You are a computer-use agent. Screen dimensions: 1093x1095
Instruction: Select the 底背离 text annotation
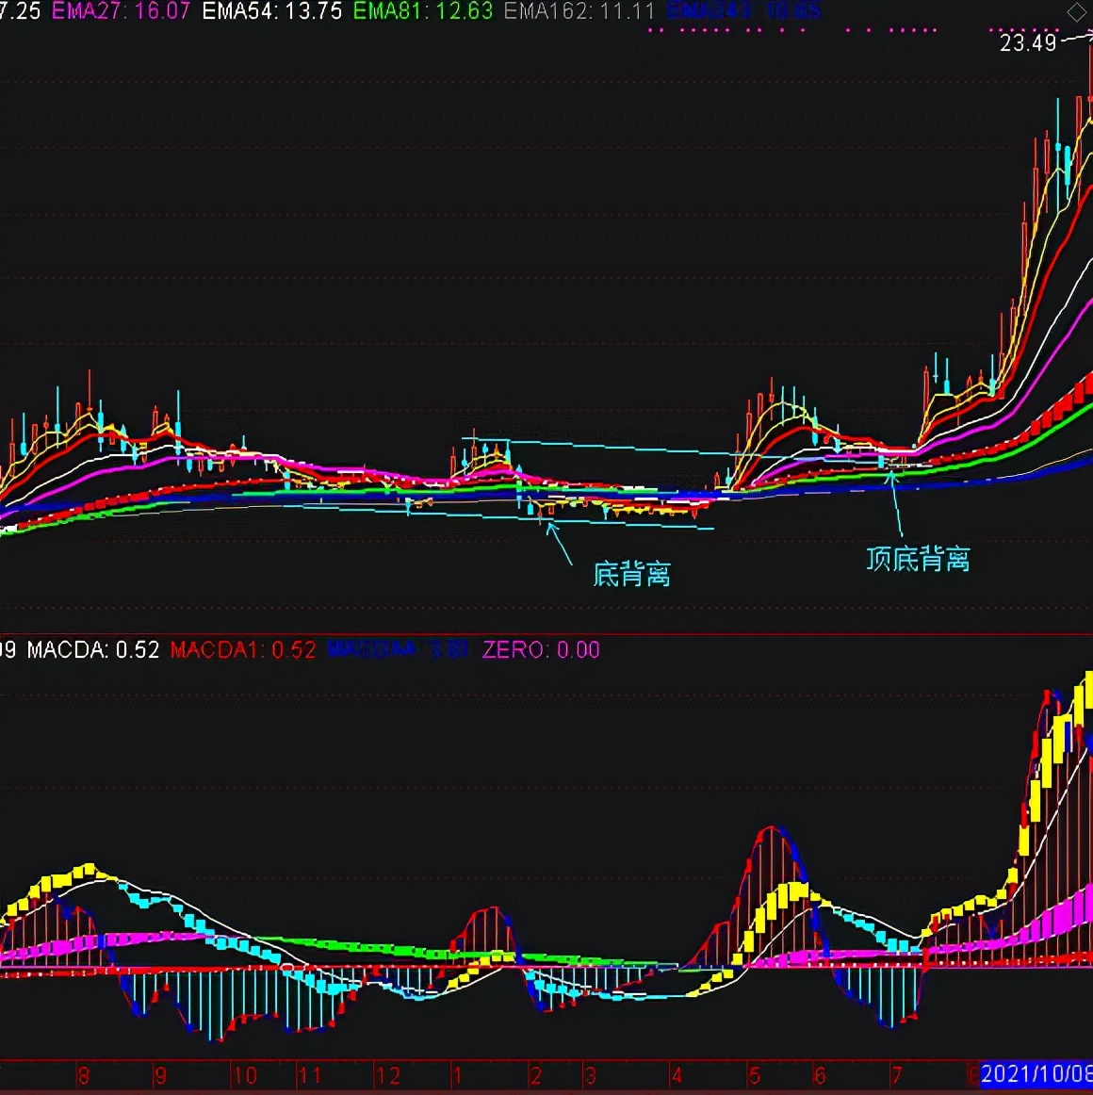click(632, 574)
